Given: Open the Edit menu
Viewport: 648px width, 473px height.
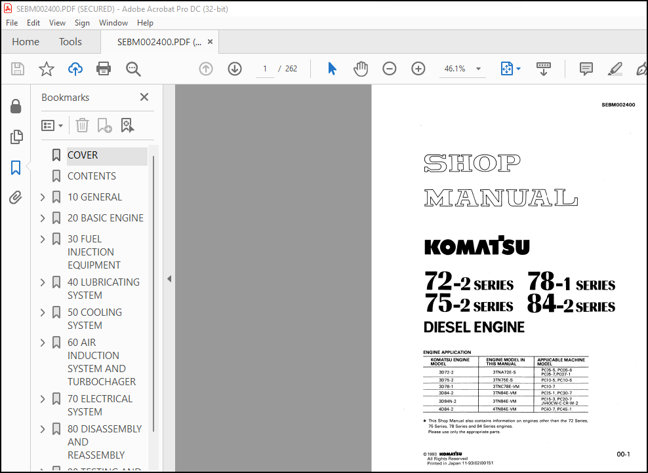Looking at the screenshot, I should [x=33, y=23].
